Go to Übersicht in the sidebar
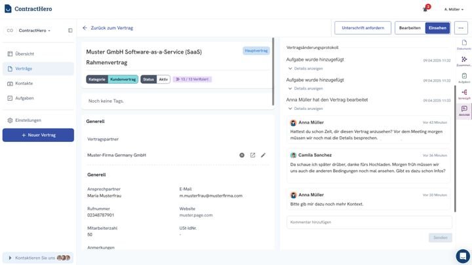Viewport: 472px width, 265px height. point(38,54)
